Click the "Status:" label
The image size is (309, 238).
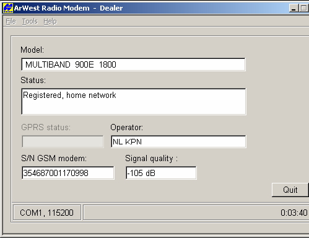(x=33, y=80)
